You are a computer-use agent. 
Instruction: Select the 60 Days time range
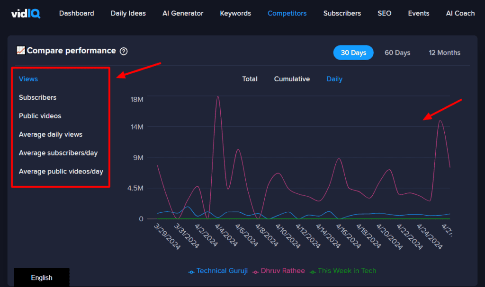pyautogui.click(x=397, y=52)
